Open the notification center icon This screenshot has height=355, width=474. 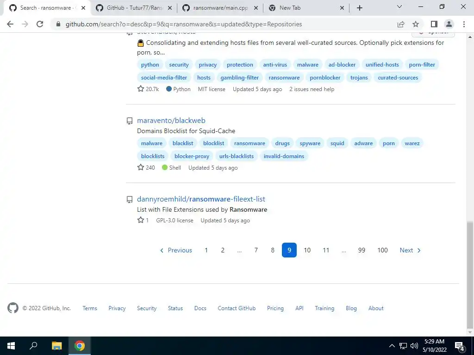click(x=460, y=346)
